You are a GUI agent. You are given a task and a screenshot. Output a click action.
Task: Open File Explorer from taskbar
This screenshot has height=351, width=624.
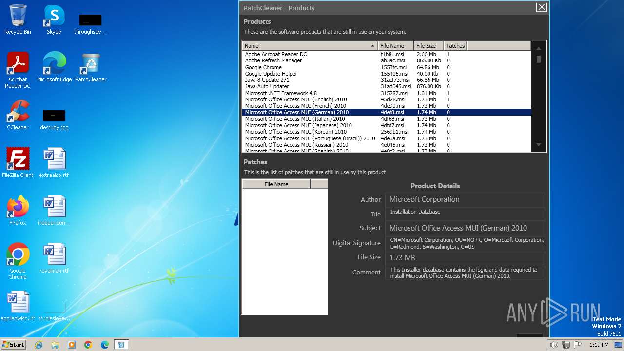pyautogui.click(x=55, y=345)
